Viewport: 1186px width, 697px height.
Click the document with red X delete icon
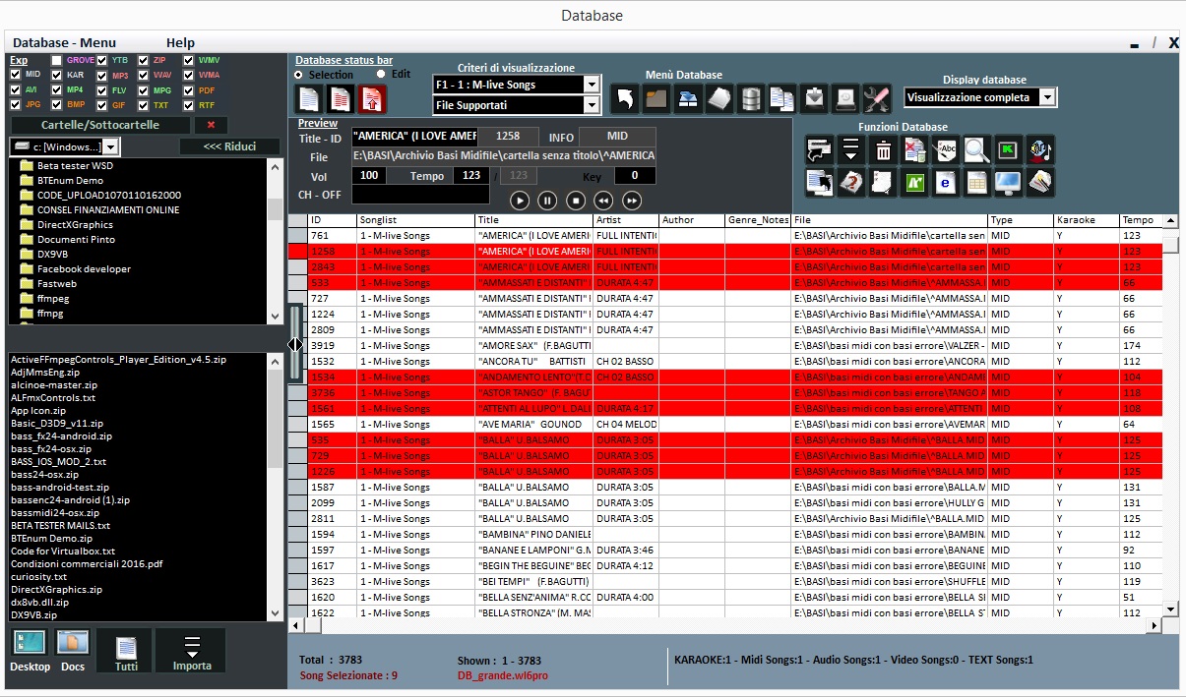[915, 149]
